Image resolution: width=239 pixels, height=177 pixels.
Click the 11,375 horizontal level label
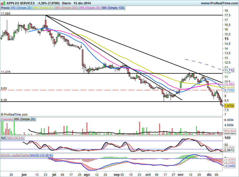point(5,72)
